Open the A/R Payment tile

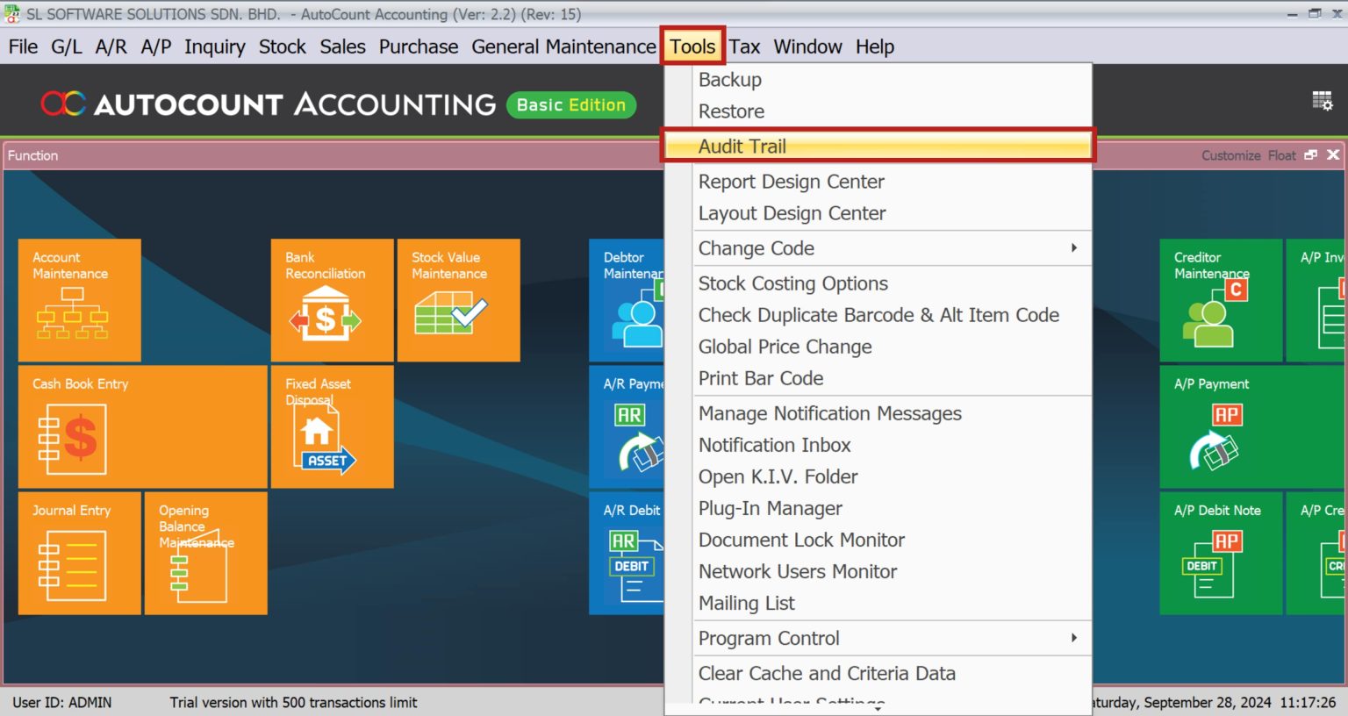click(630, 427)
